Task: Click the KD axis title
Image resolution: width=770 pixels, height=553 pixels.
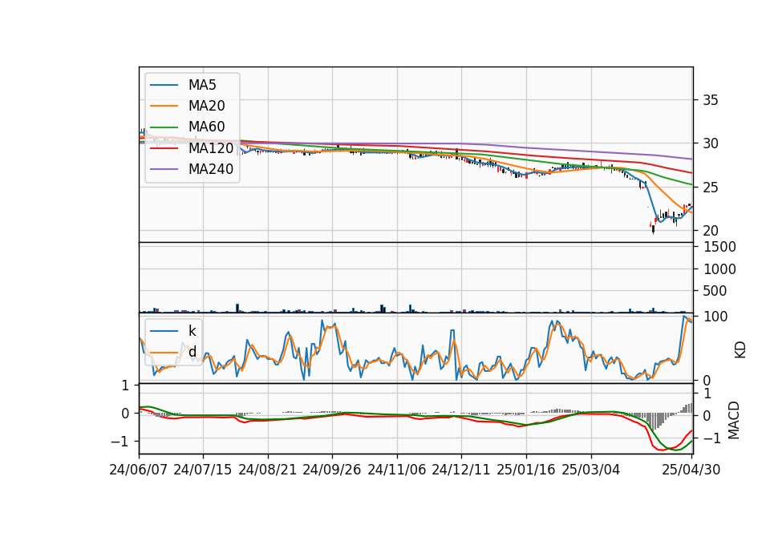Action: (x=740, y=350)
